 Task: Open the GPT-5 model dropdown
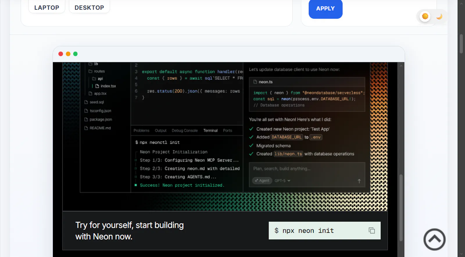282,181
